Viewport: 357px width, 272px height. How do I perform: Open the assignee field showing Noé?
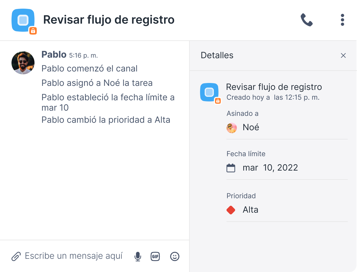click(251, 127)
